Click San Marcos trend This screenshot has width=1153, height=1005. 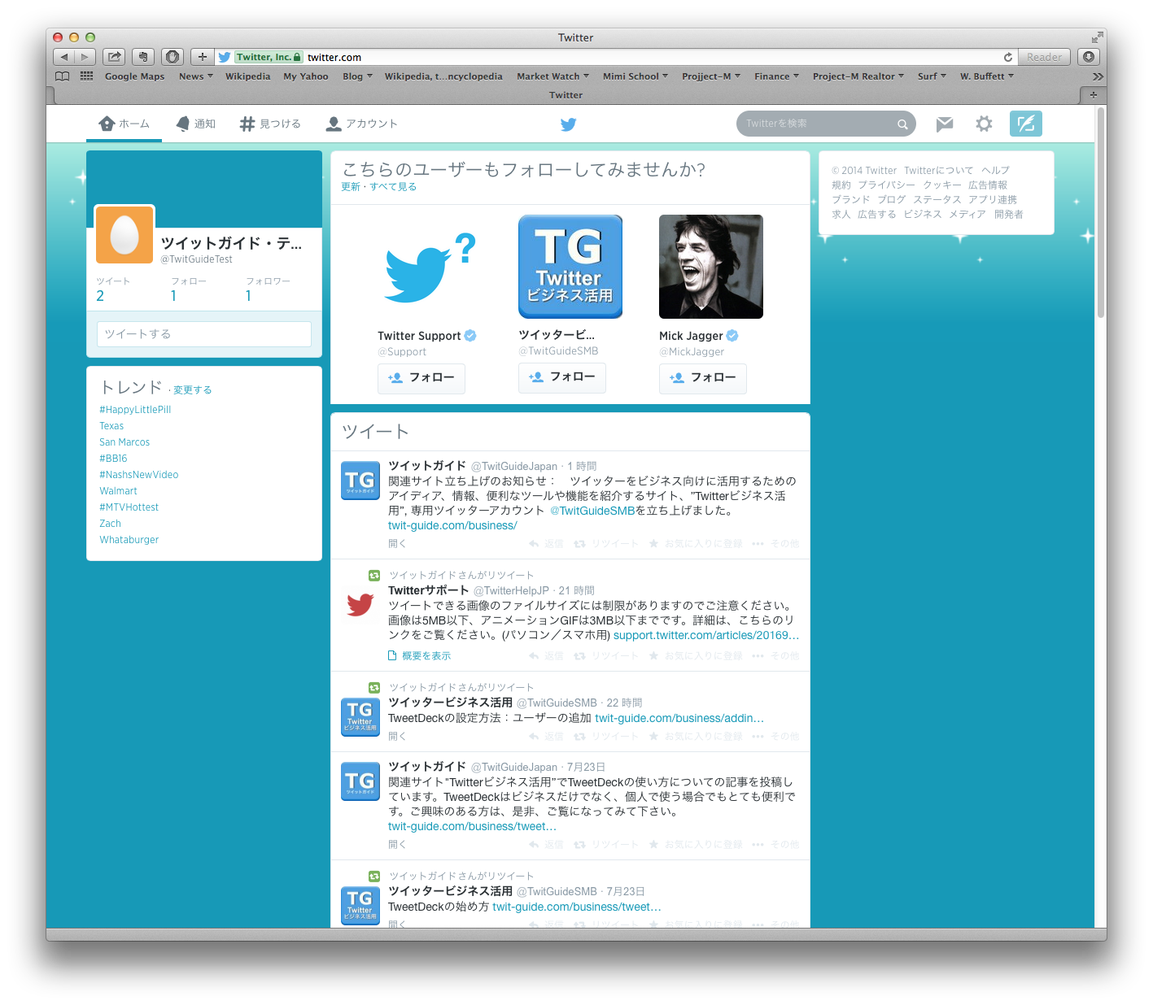click(124, 442)
